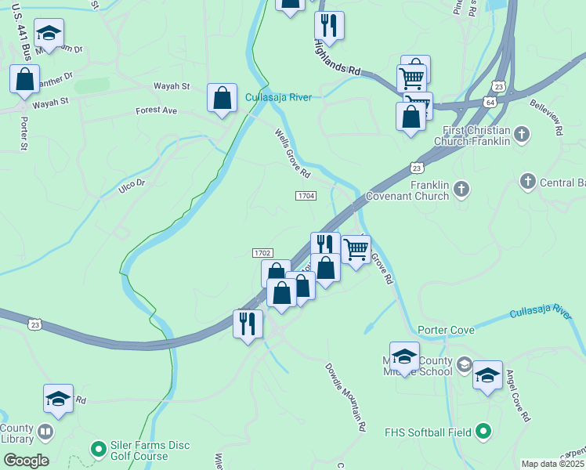Click the Cullasaja River label
Screen dimensions: 586x470
tap(278, 97)
